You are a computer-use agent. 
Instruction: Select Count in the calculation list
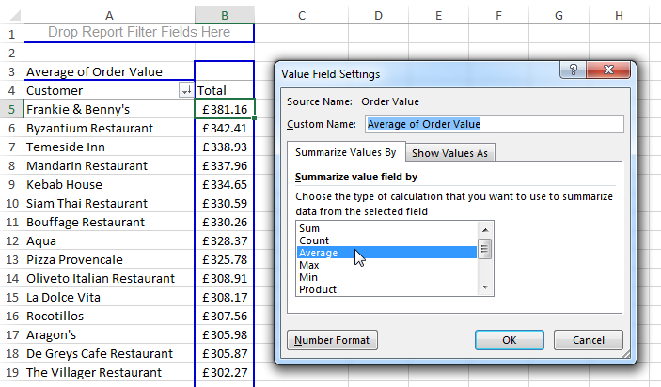(313, 240)
